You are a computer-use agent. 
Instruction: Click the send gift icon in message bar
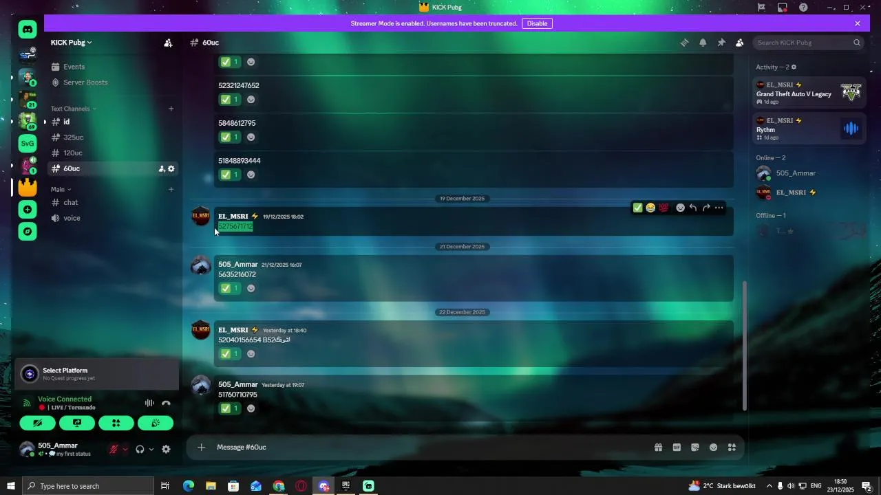pyautogui.click(x=658, y=448)
